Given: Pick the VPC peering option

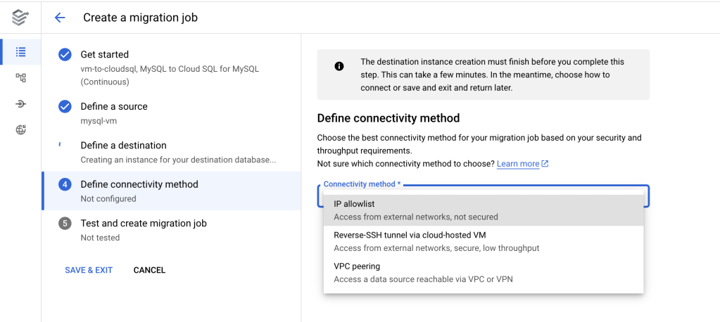Looking at the screenshot, I should [483, 273].
